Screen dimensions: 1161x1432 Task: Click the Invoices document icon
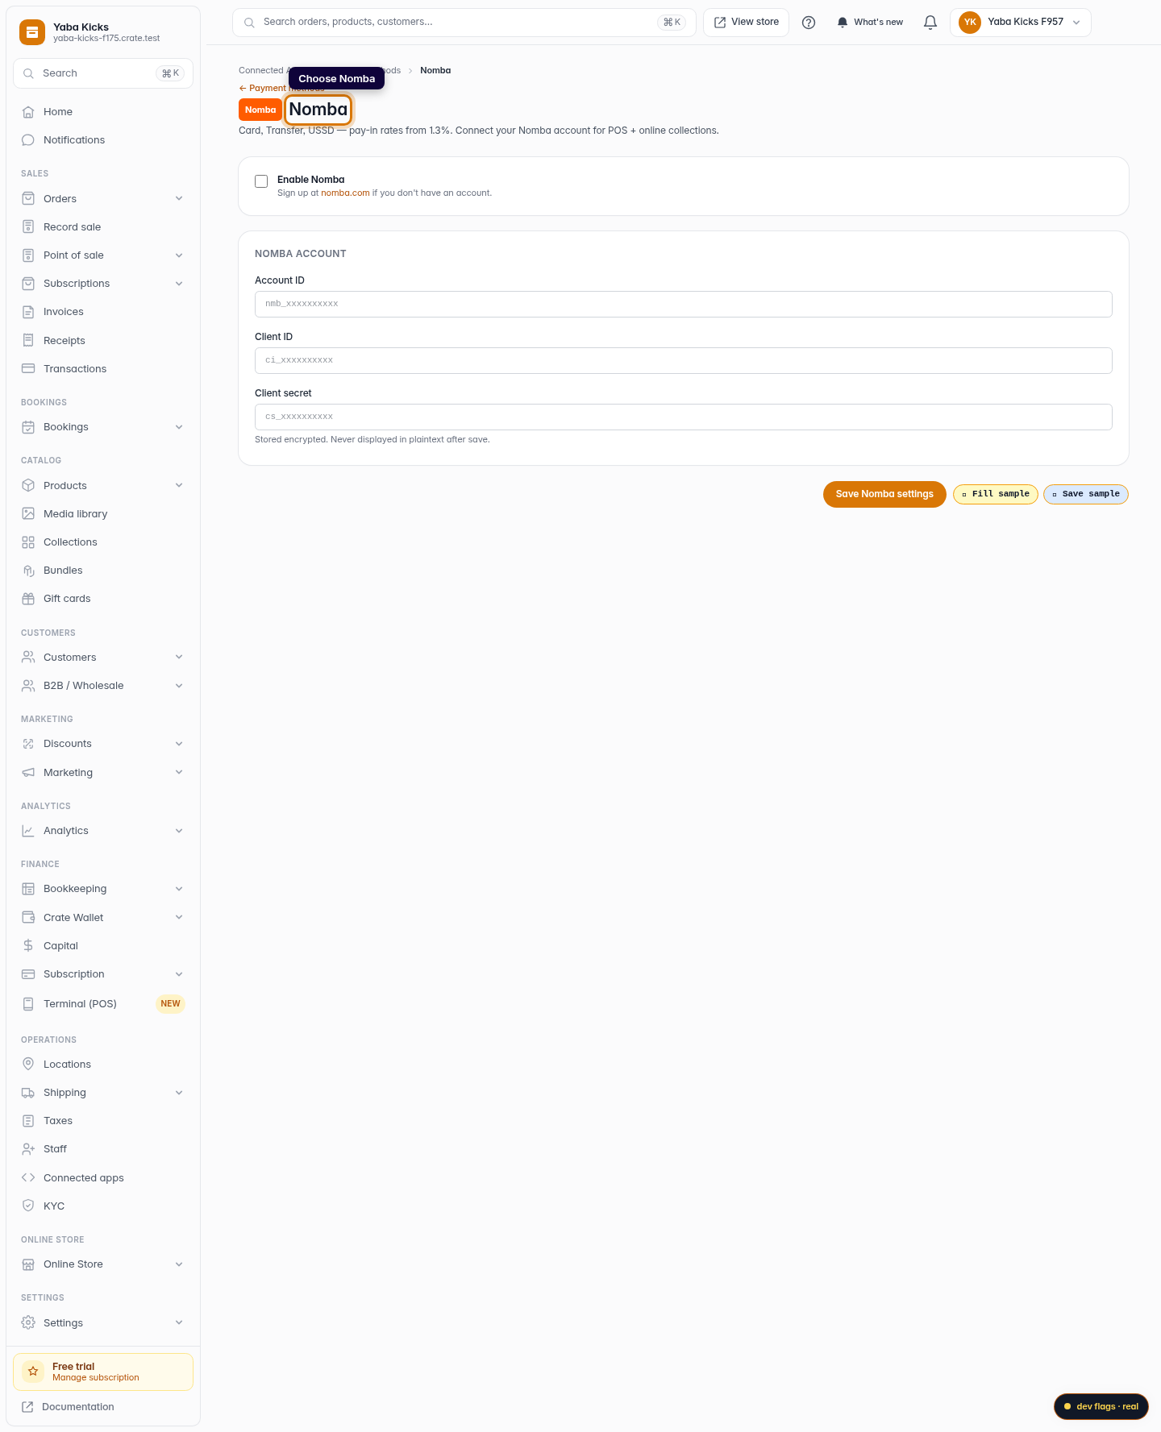(28, 312)
